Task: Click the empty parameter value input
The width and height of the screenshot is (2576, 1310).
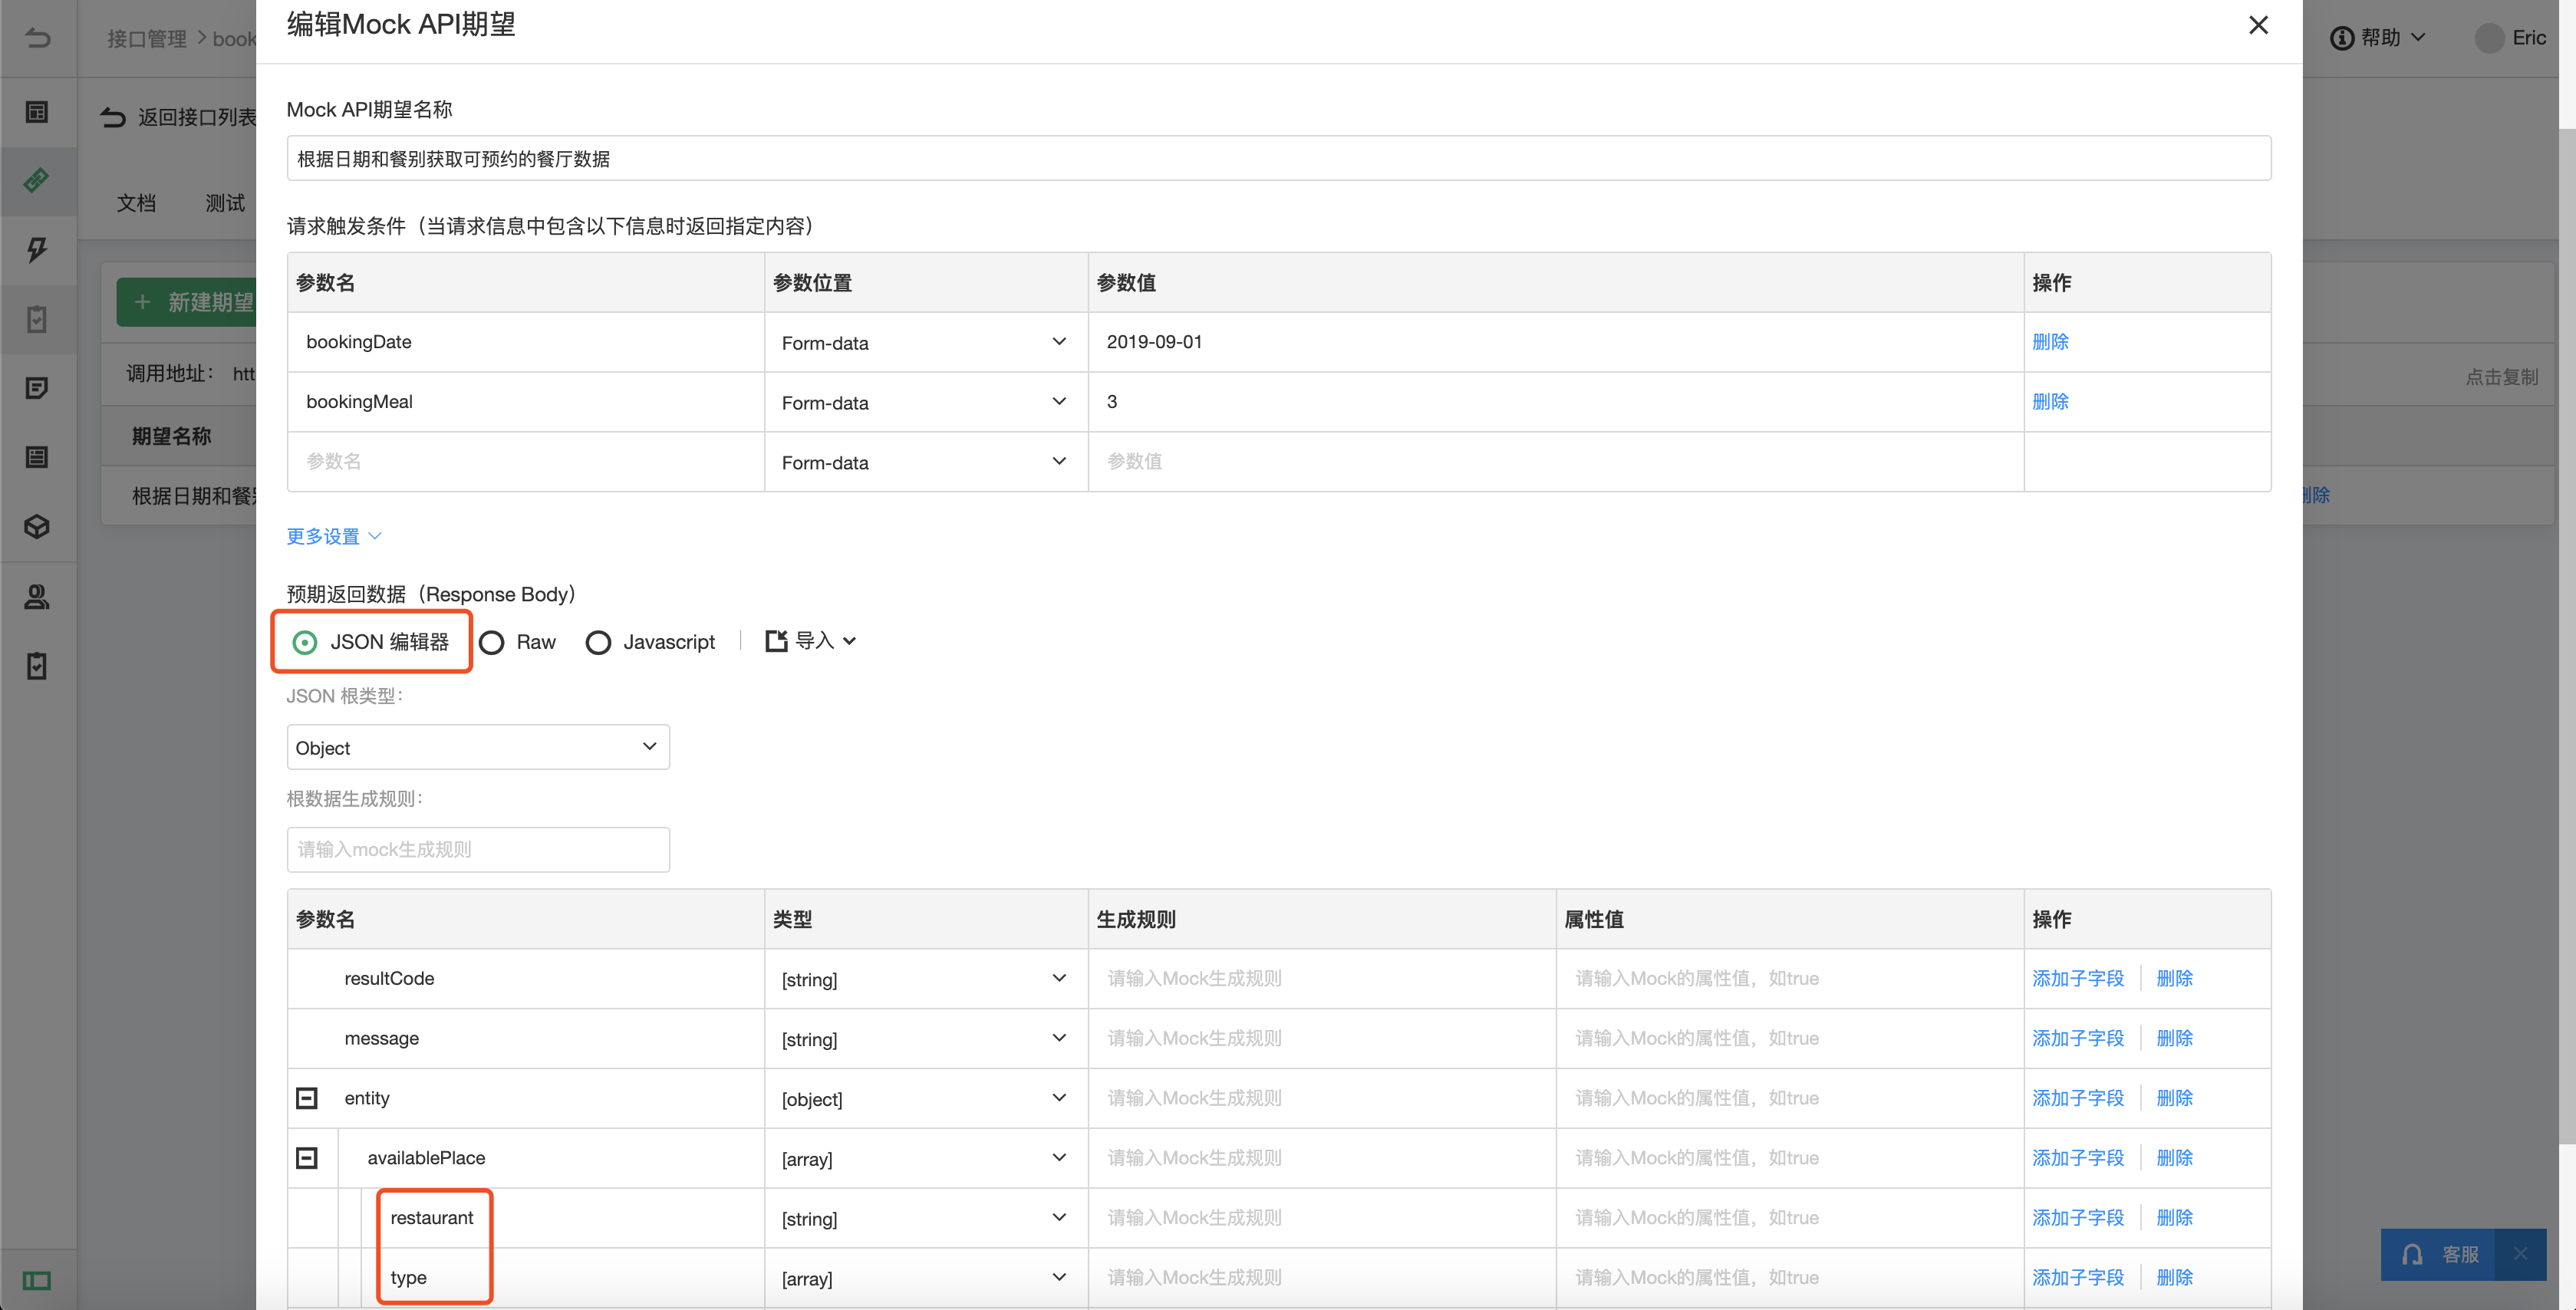Action: (x=1555, y=462)
